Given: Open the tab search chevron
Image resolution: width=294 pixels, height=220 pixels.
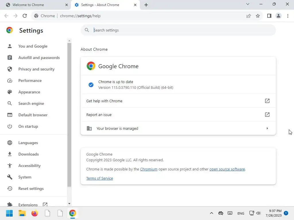Looking at the screenshot, I should (x=248, y=4).
